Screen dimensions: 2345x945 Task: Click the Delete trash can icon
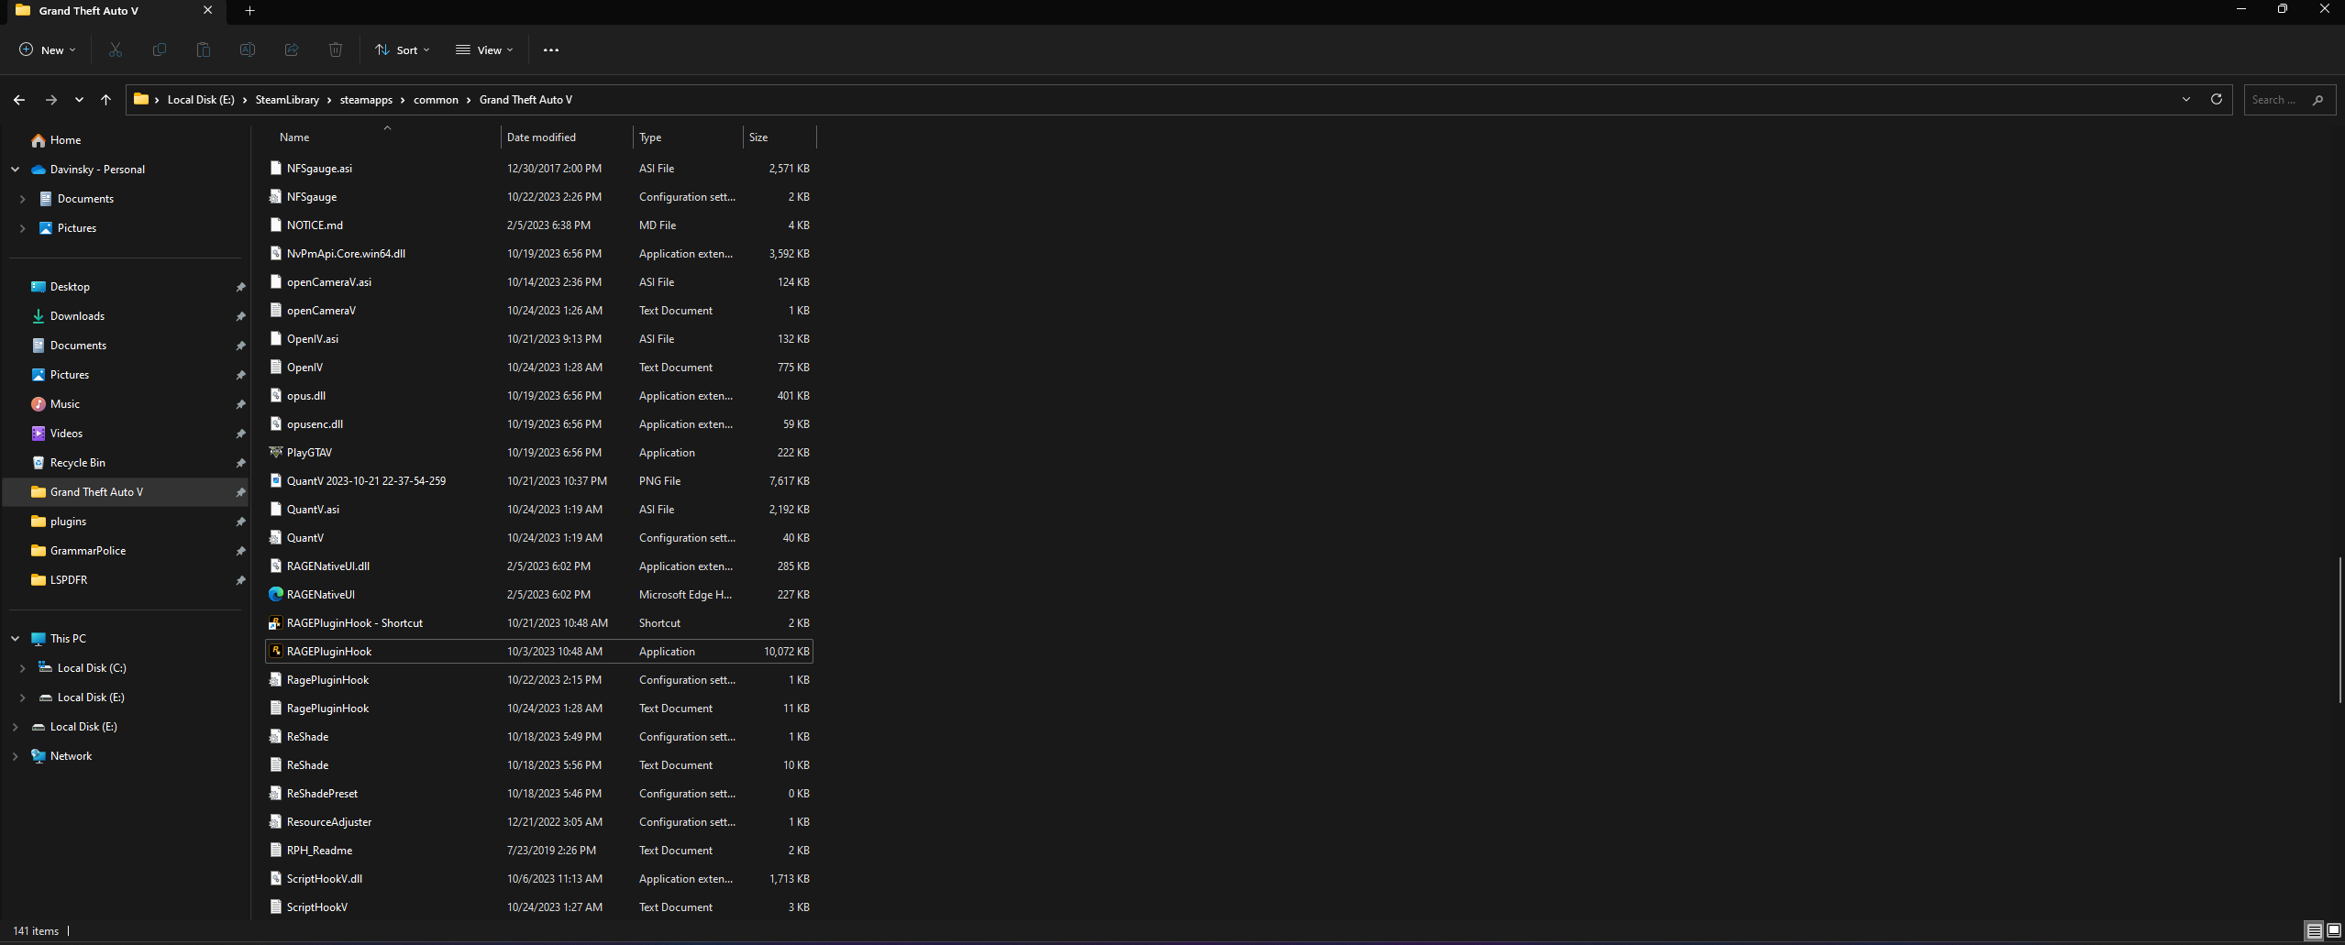tap(336, 49)
